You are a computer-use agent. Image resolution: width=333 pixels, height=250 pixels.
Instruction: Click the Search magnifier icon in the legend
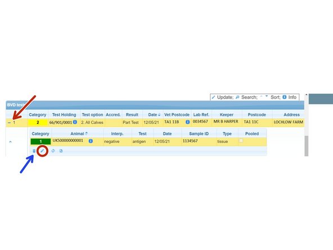237,97
